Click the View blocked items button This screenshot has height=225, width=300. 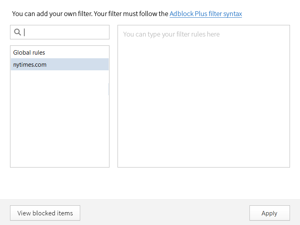(45, 213)
